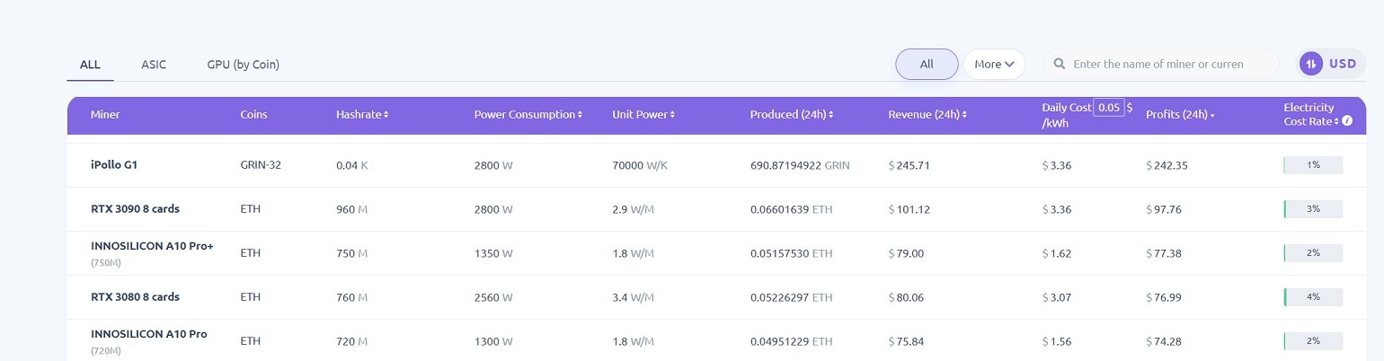
Task: Sort by Power Consumption column
Action: pyautogui.click(x=528, y=115)
